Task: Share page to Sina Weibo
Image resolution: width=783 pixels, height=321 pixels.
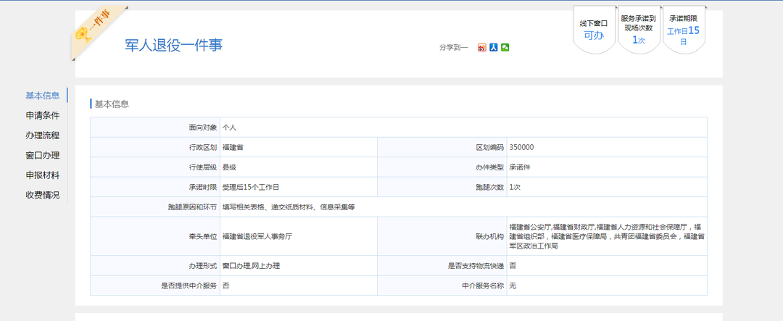Action: click(481, 48)
